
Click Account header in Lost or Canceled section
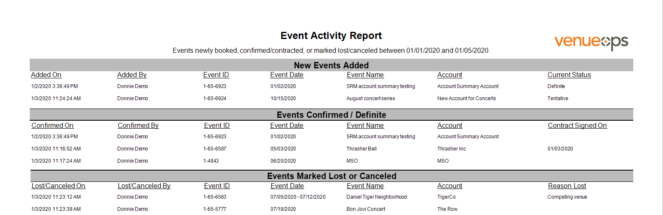pos(450,186)
